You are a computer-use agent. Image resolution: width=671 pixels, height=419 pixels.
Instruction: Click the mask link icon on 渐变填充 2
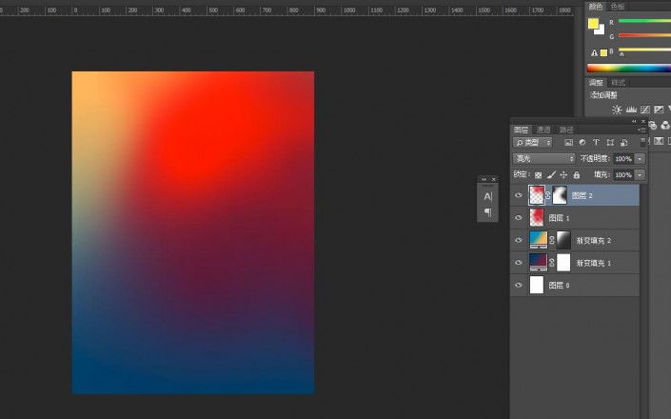[x=552, y=240]
